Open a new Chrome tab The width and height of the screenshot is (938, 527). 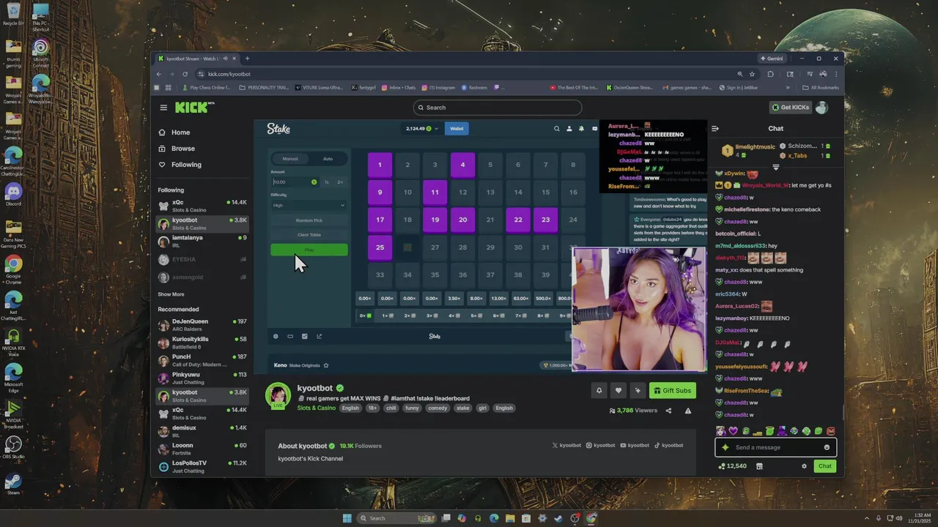tap(247, 59)
